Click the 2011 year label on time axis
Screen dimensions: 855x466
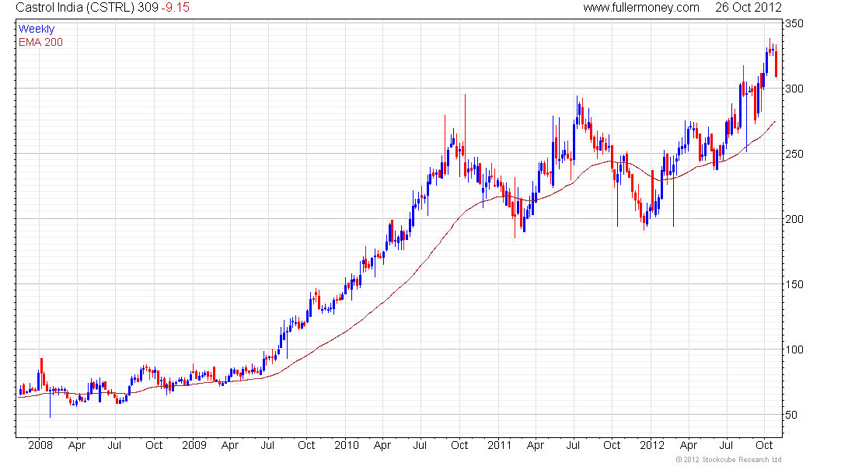tap(500, 445)
